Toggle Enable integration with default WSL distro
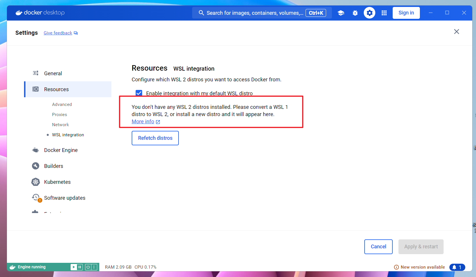Screen dimensions: 476x277 tap(139, 93)
